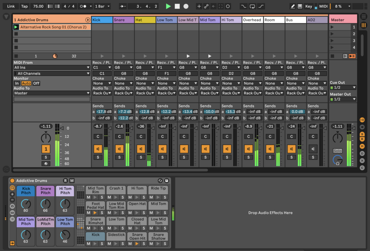Viewport: 370px width, 251px height.
Task: Toggle Kick chain activator speaker
Action: pyautogui.click(x=98, y=149)
